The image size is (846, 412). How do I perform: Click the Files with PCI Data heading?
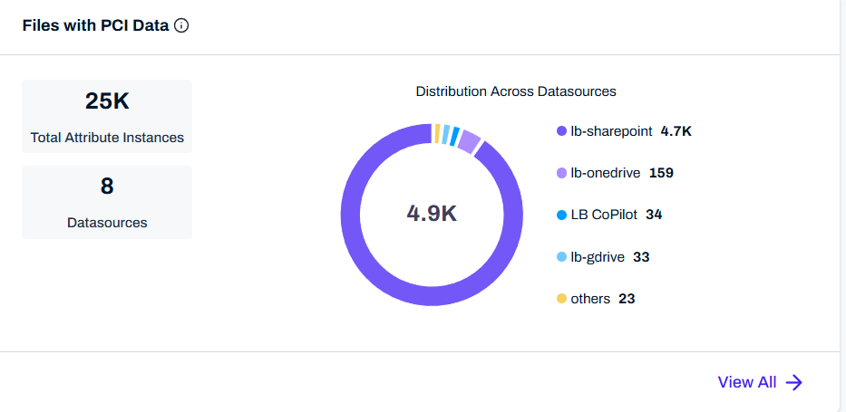coord(95,26)
